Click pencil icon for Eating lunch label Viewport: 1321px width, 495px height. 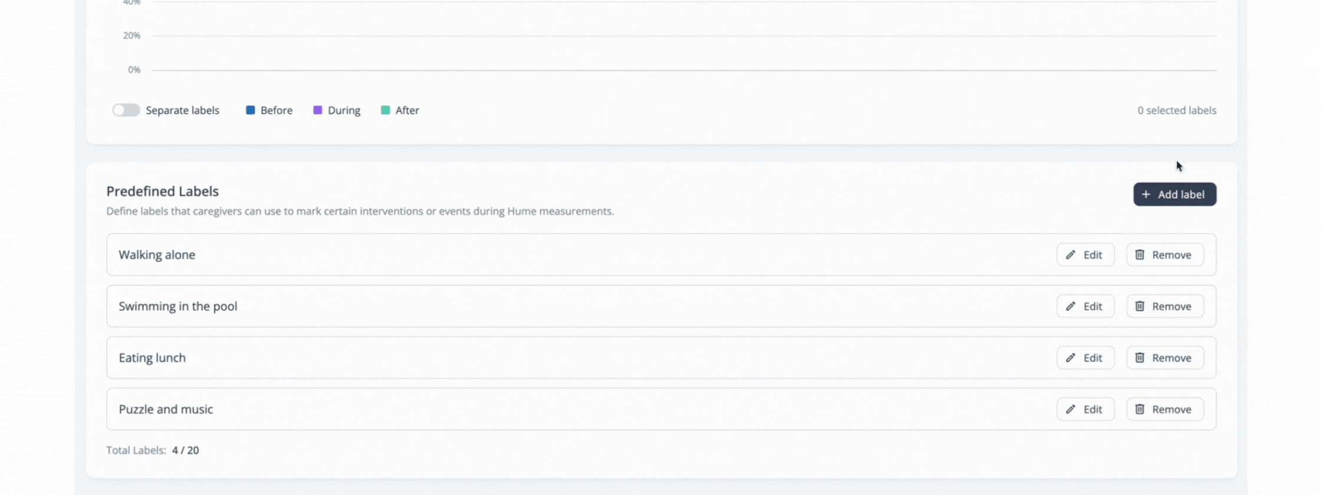[1070, 358]
